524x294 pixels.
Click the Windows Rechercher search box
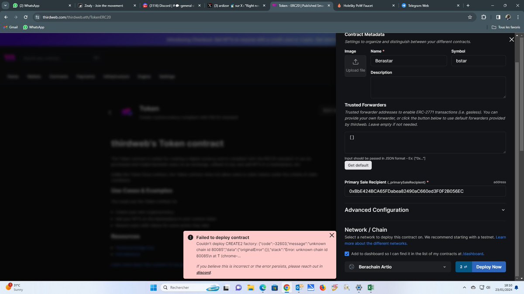point(190,287)
